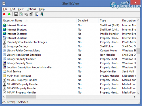Click the Shell Link (ANSI) type cell
The image size is (142, 106).
point(110,25)
